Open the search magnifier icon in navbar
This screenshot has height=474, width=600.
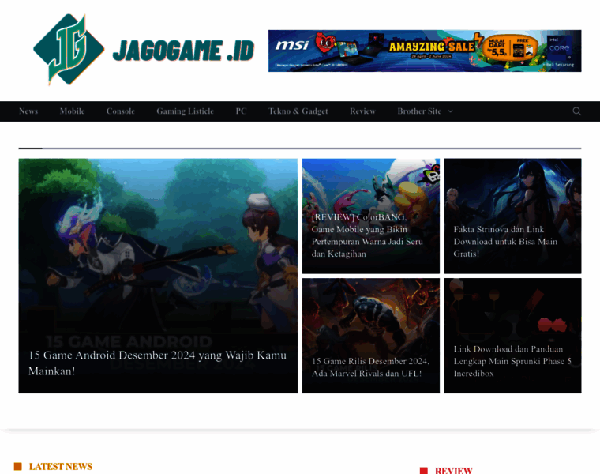pyautogui.click(x=576, y=111)
